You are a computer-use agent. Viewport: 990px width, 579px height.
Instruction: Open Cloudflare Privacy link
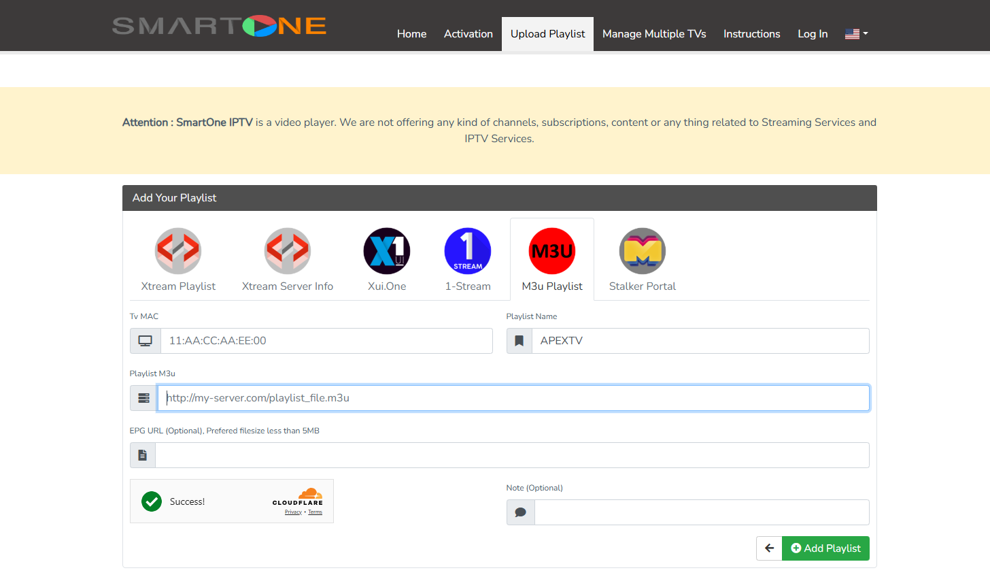point(293,512)
